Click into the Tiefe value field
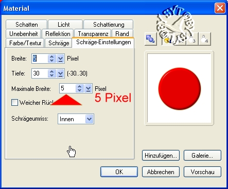Viewport: 228px width, 189px height. [40, 73]
